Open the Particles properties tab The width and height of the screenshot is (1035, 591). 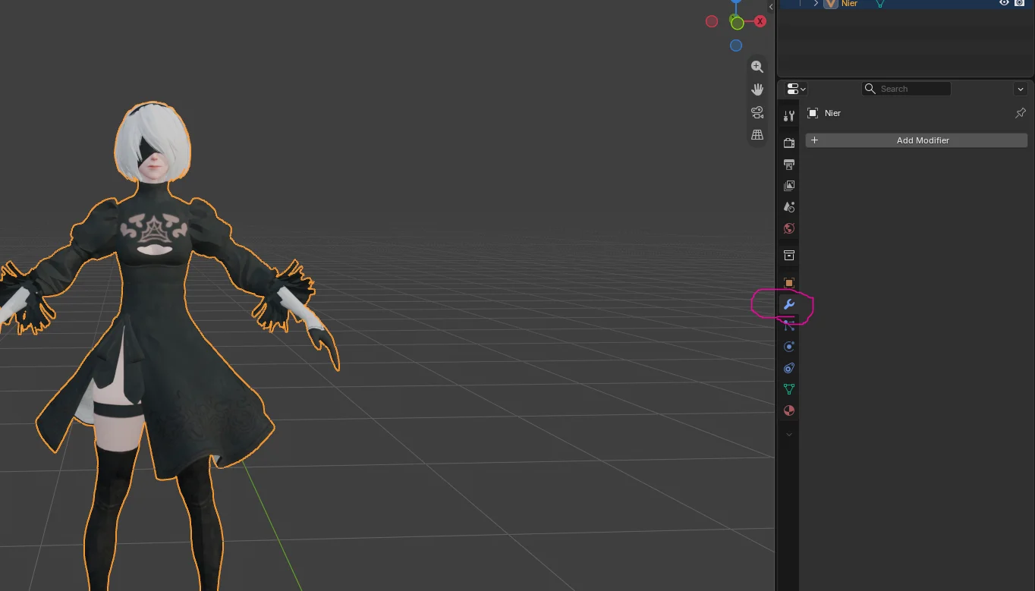(x=789, y=325)
